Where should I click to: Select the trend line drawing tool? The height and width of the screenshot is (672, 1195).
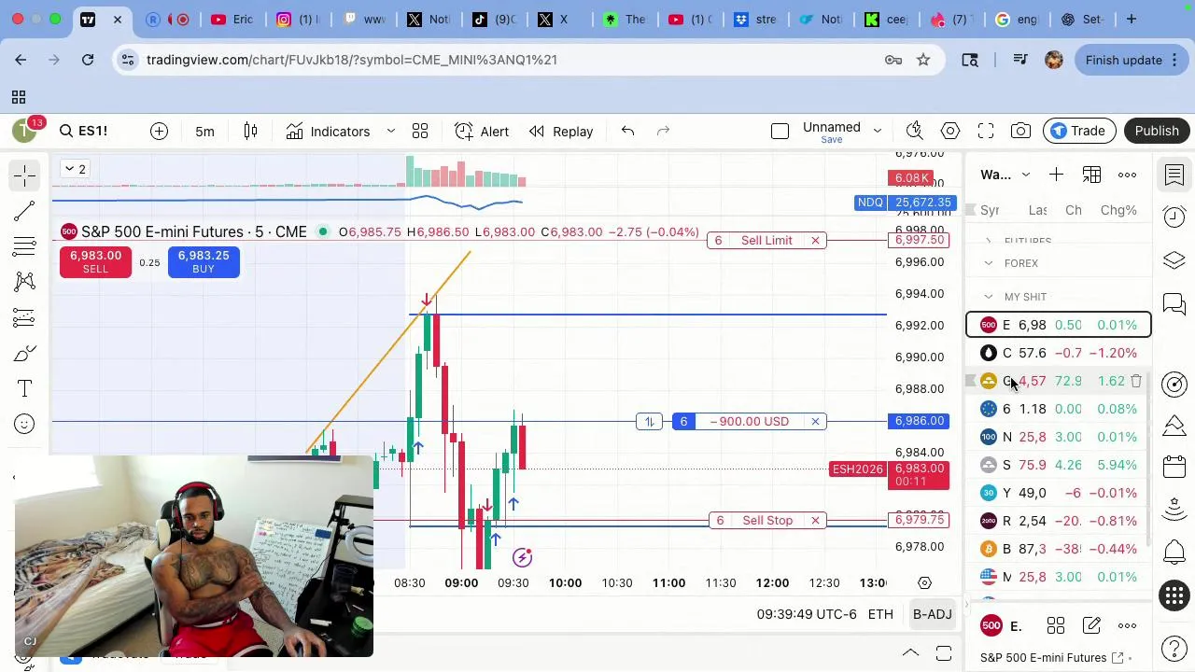[25, 211]
